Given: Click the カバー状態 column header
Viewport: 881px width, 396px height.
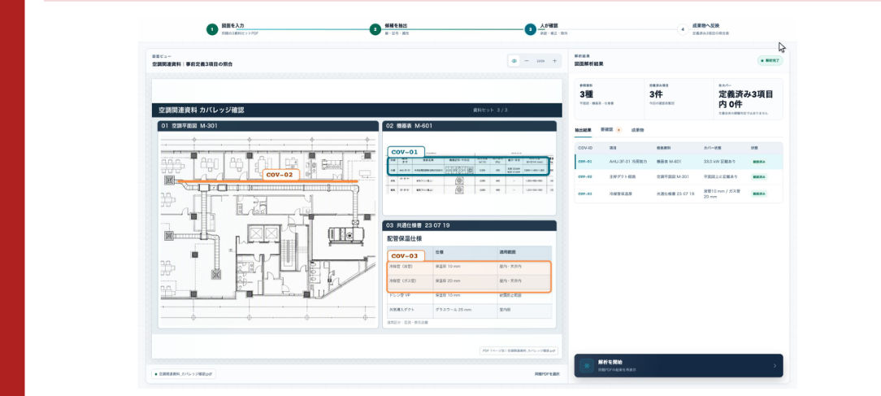Looking at the screenshot, I should point(713,147).
